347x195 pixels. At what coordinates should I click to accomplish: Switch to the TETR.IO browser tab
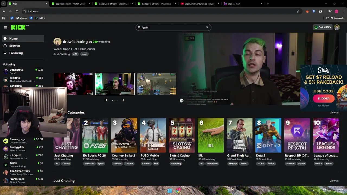243,4
